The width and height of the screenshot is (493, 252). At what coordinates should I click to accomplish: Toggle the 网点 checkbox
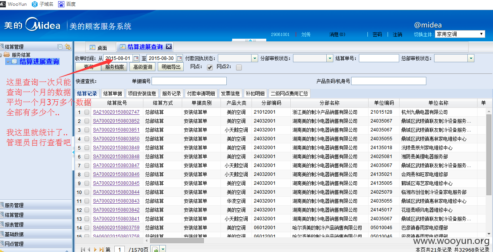(210, 67)
